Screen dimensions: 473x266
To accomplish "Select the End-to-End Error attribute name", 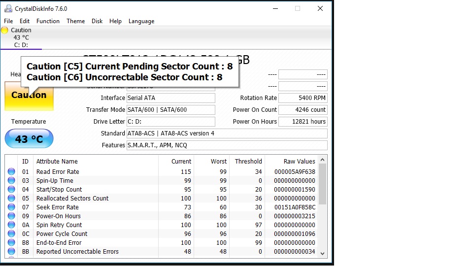I will 59,242.
